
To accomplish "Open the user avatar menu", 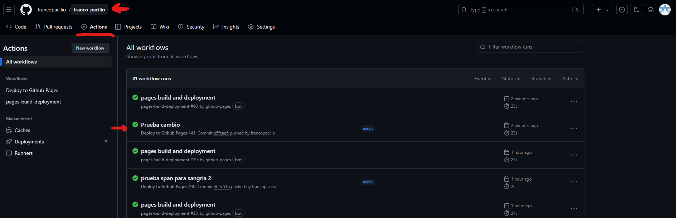I will [x=665, y=10].
